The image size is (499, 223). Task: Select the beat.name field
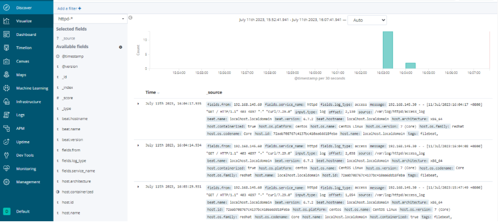point(71,129)
